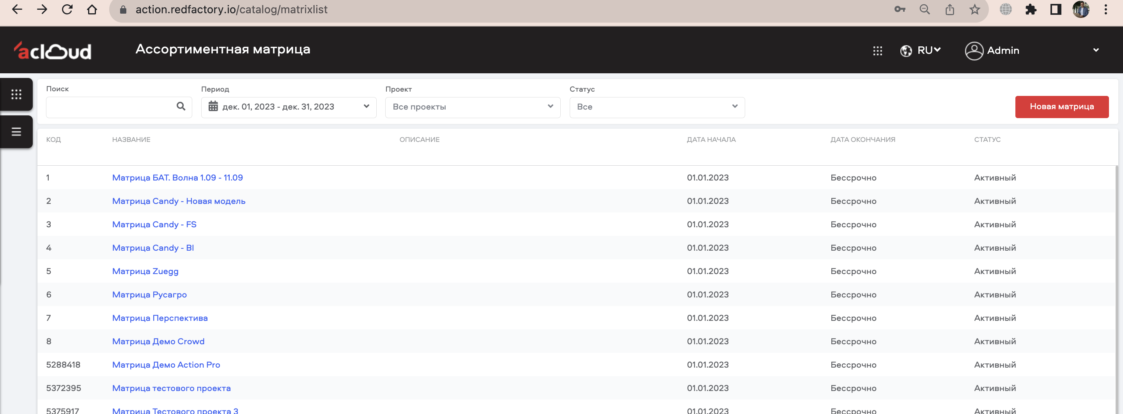The width and height of the screenshot is (1123, 414).
Task: Click the Ассортиментная матрица page title
Action: click(223, 49)
